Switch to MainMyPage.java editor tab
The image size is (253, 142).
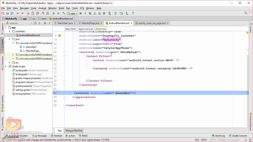(x=90, y=23)
